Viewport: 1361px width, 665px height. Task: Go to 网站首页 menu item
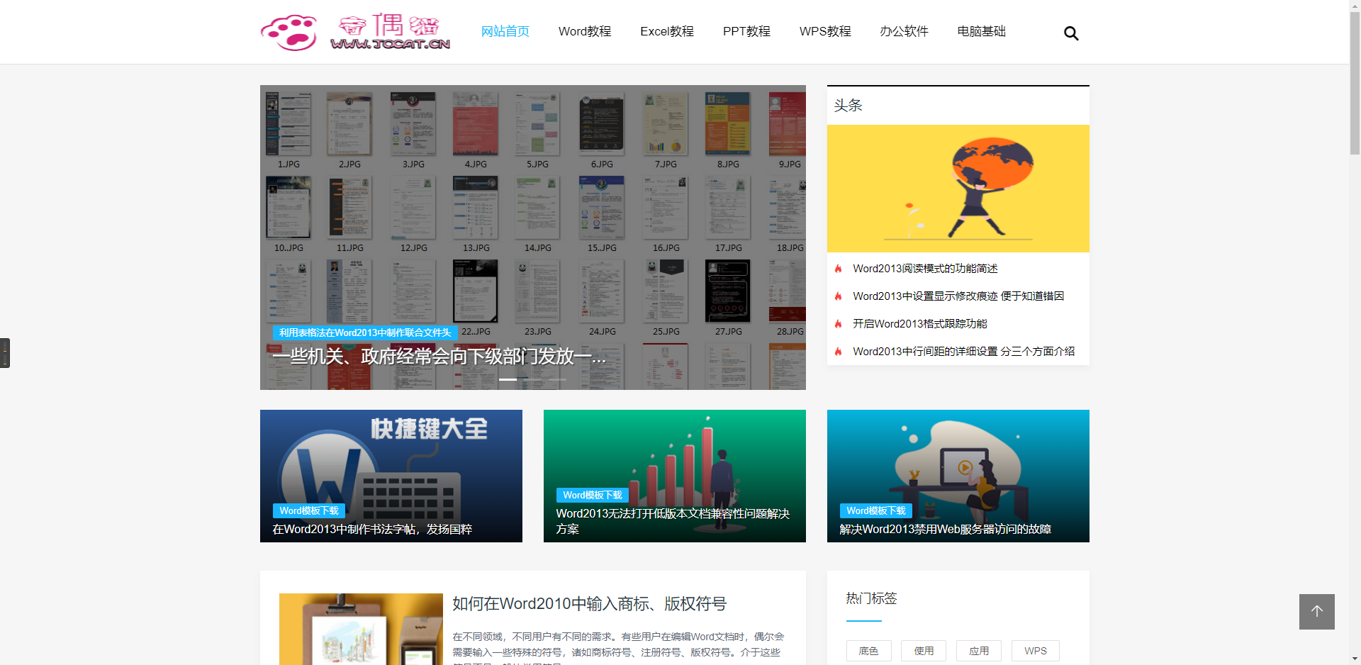[505, 31]
